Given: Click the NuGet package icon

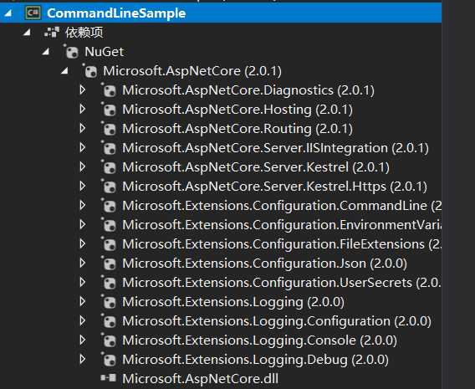Looking at the screenshot, I should point(72,52).
